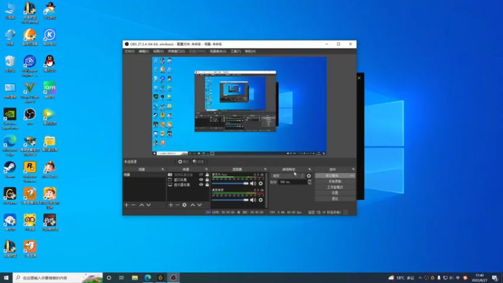503x283 pixels.
Task: Open File Explorer from the taskbar
Action: 135,277
